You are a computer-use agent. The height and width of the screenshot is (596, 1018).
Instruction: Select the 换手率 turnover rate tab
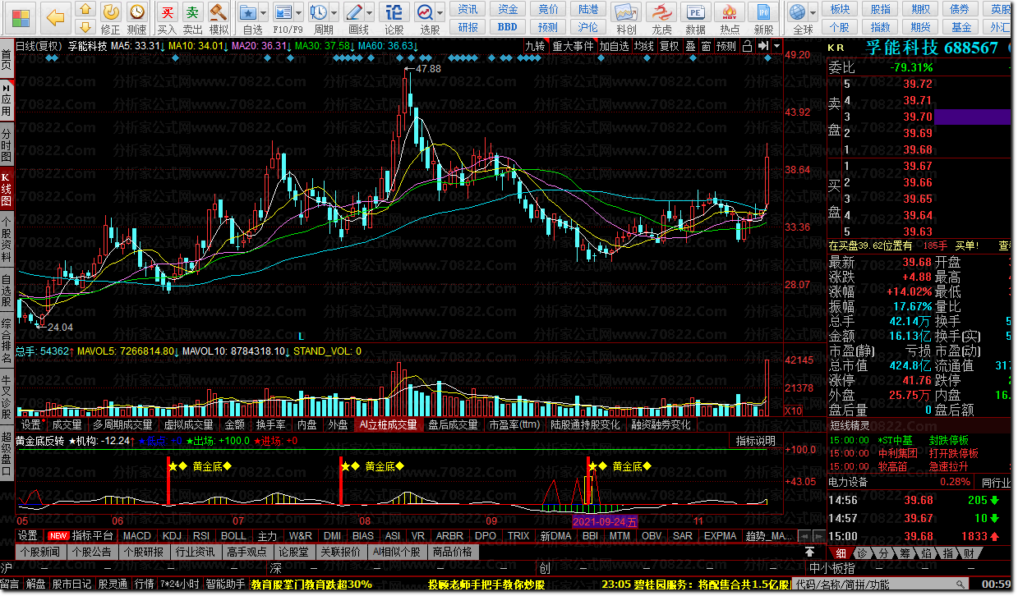pyautogui.click(x=270, y=424)
